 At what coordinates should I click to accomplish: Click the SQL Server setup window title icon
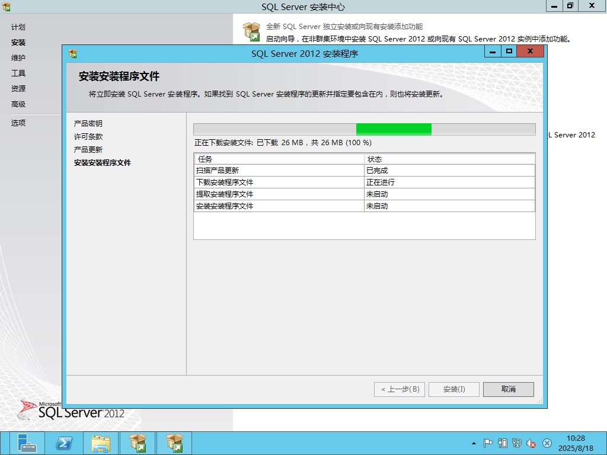[x=73, y=53]
